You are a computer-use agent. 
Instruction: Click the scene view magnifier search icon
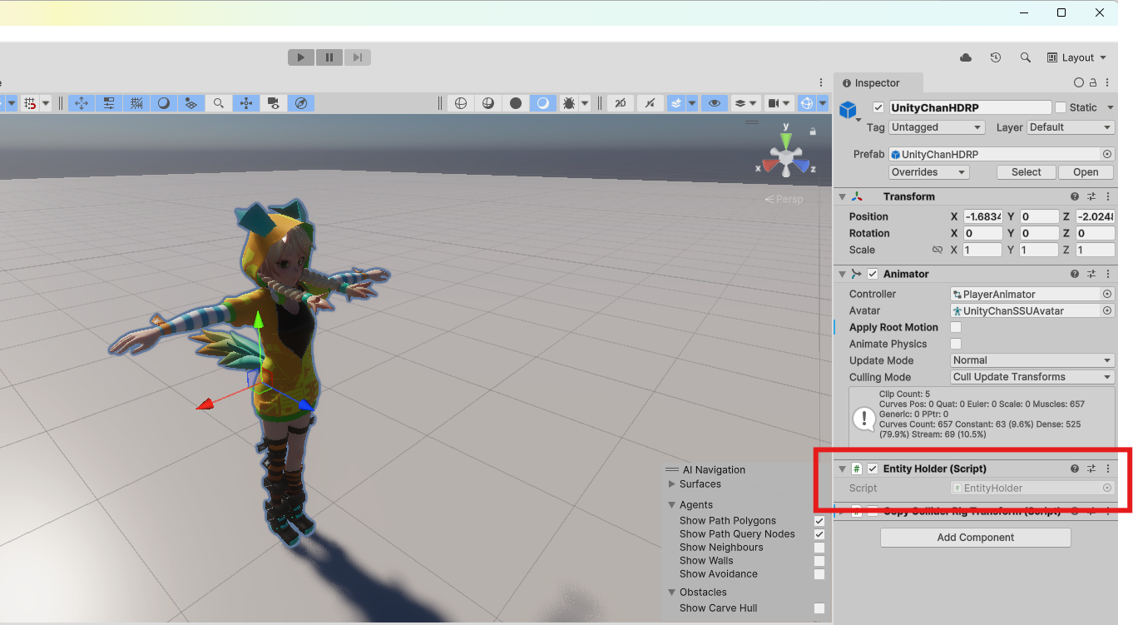pos(218,103)
